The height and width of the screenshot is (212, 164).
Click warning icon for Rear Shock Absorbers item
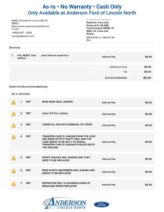click(x=14, y=171)
